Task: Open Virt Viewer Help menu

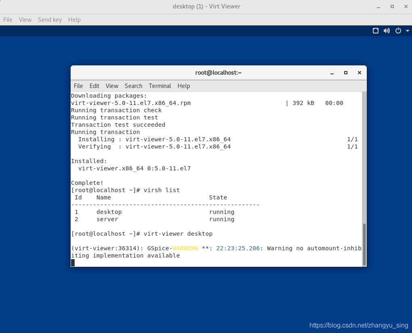Action: (x=74, y=20)
